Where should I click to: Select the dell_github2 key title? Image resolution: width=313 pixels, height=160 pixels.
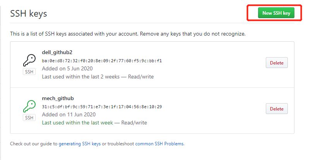(57, 53)
